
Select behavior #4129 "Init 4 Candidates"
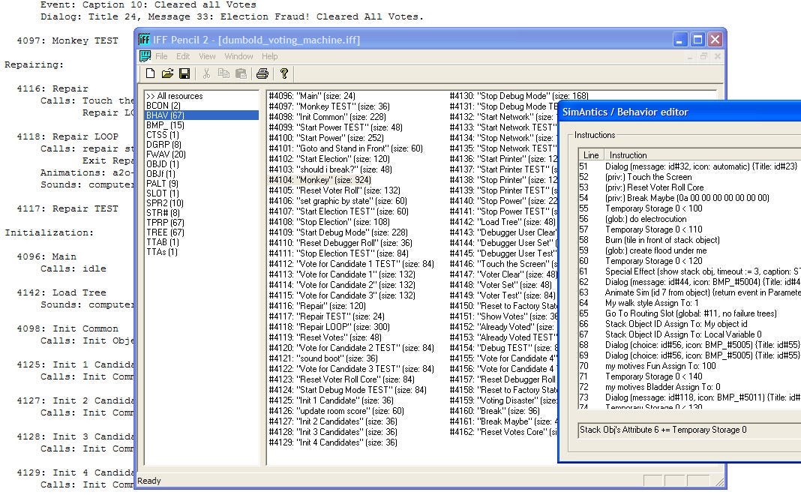pos(333,442)
